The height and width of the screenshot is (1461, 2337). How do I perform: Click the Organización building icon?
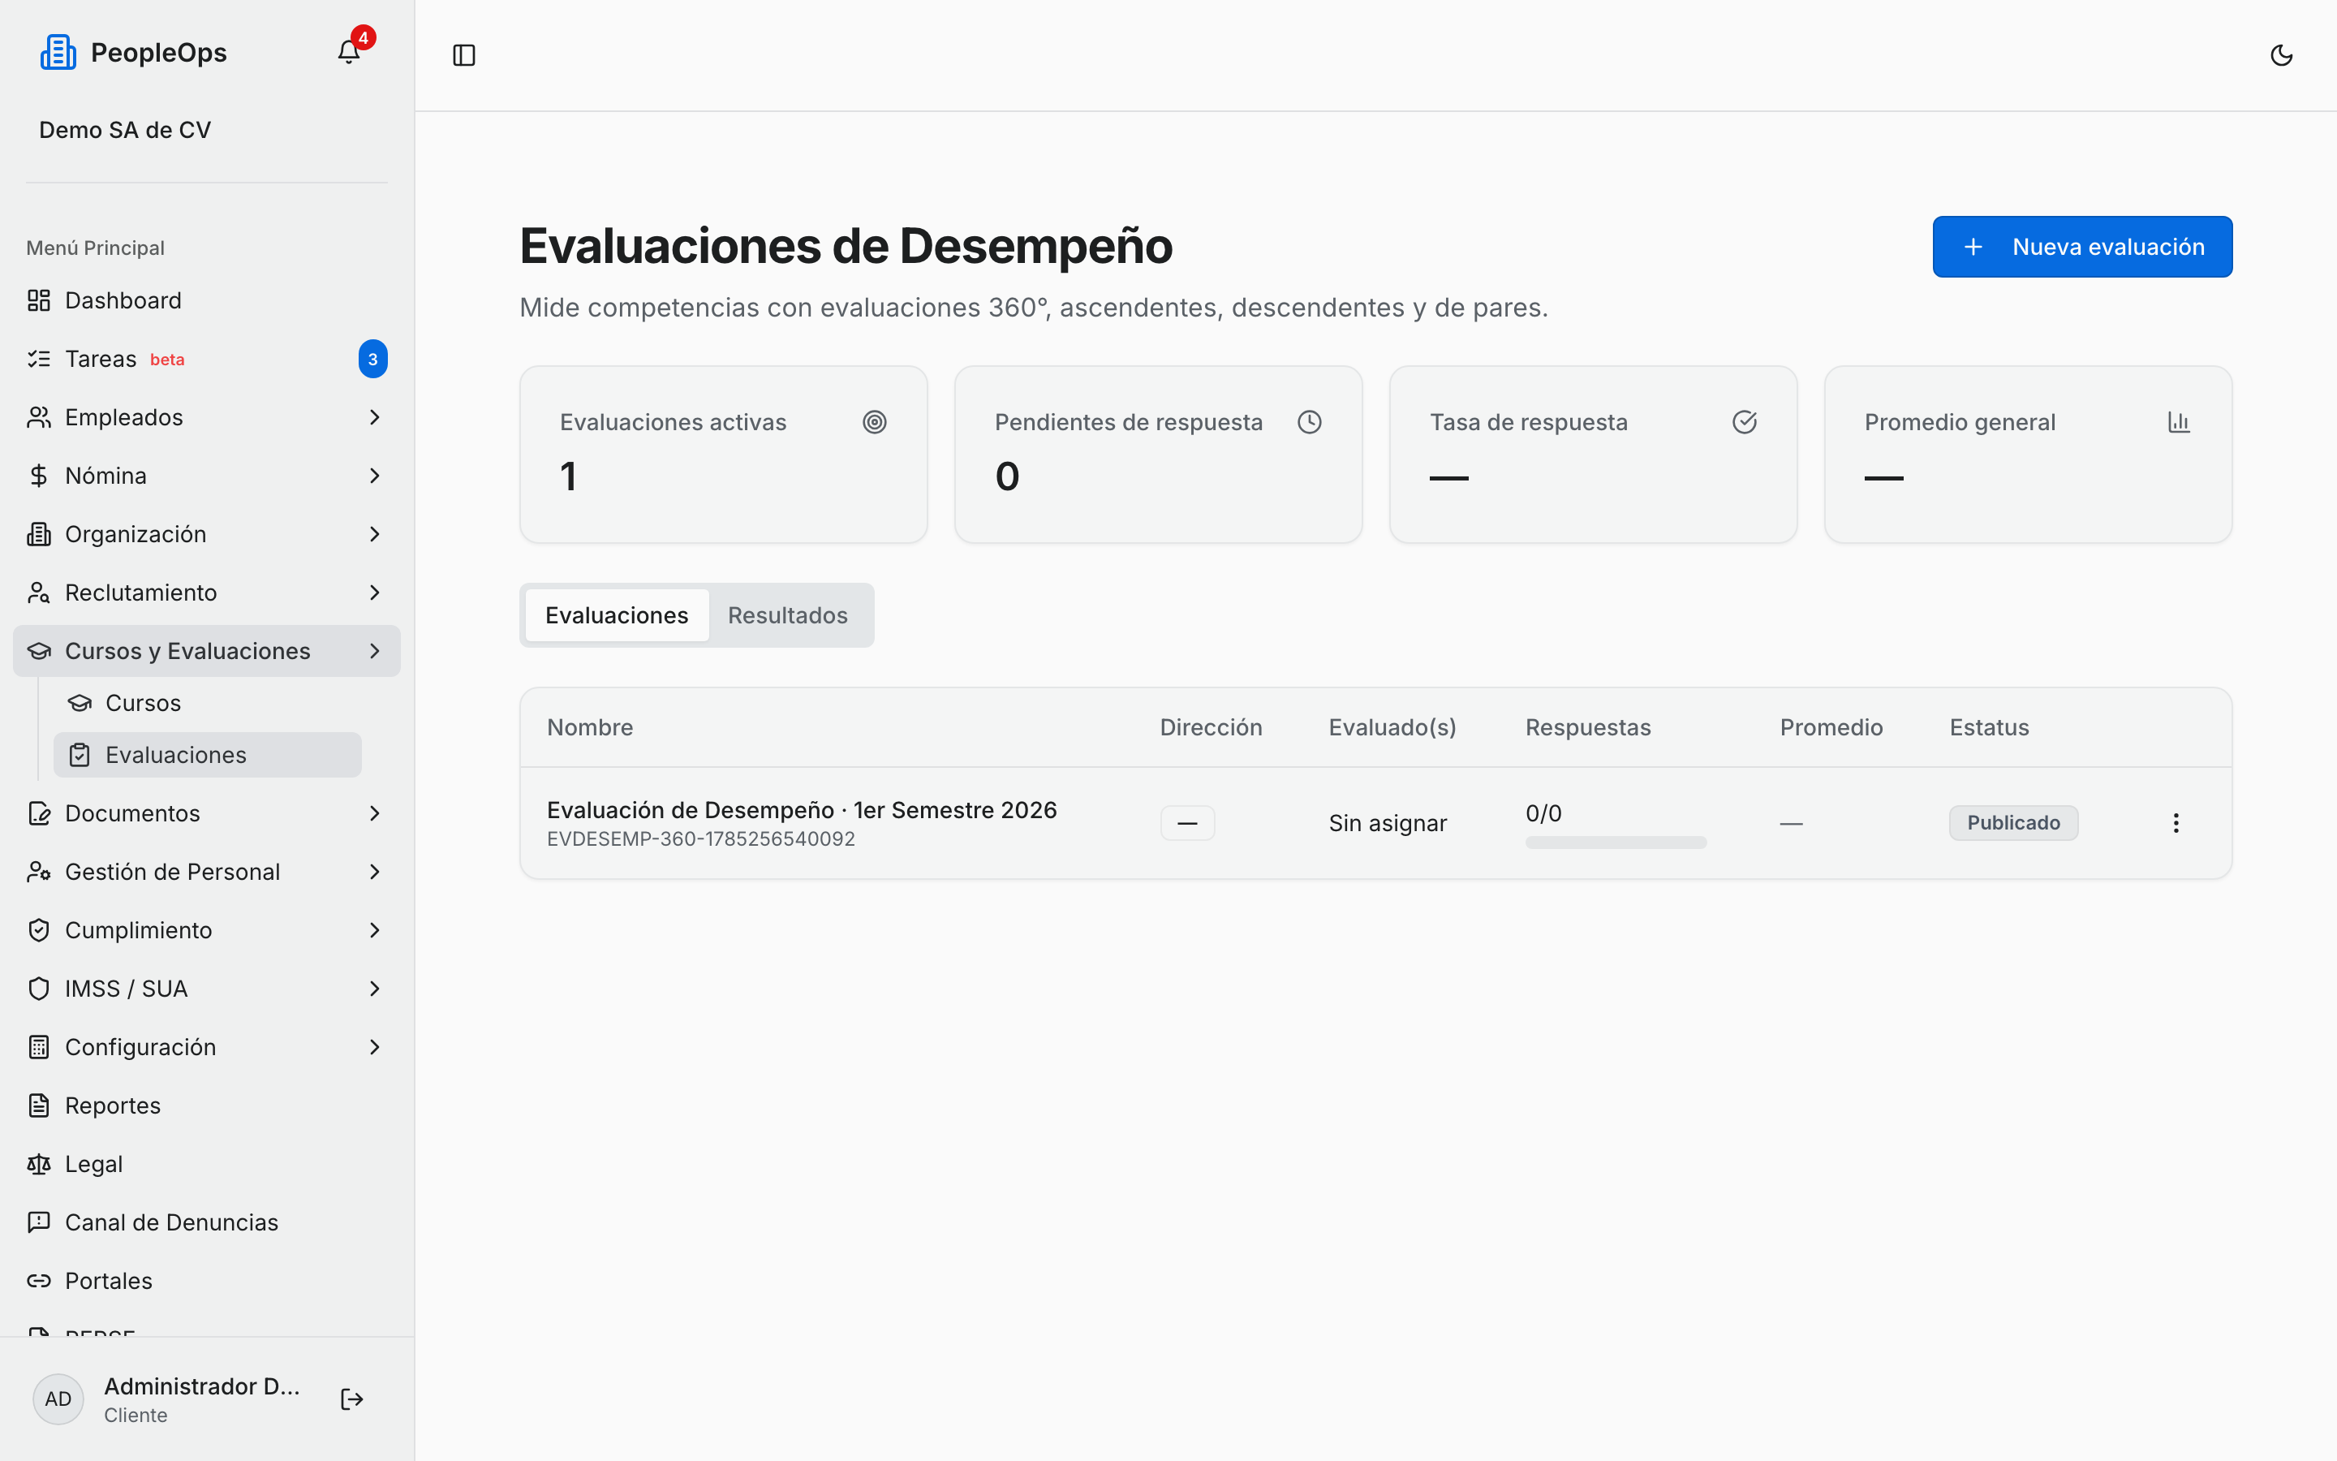click(x=39, y=534)
